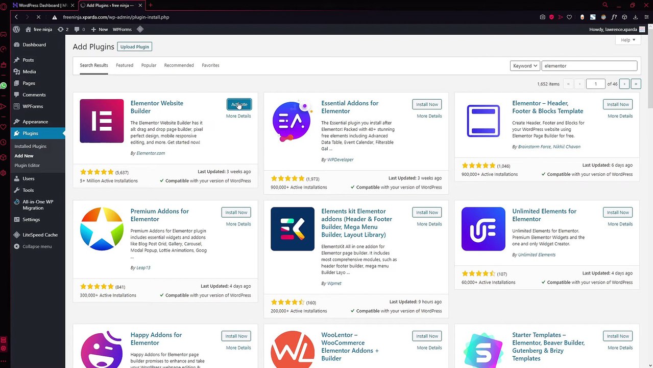
Task: Open the browser extensions cube icon
Action: tap(624, 17)
